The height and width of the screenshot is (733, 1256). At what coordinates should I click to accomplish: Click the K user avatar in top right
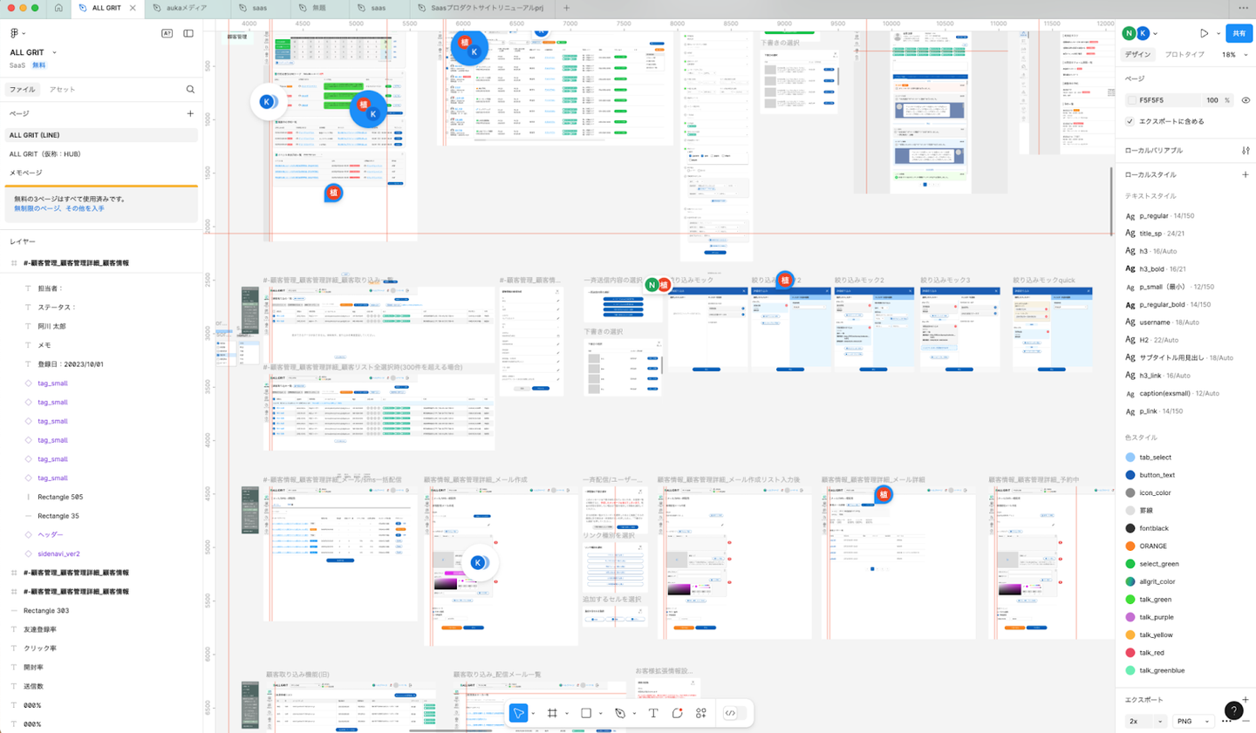(x=1143, y=33)
